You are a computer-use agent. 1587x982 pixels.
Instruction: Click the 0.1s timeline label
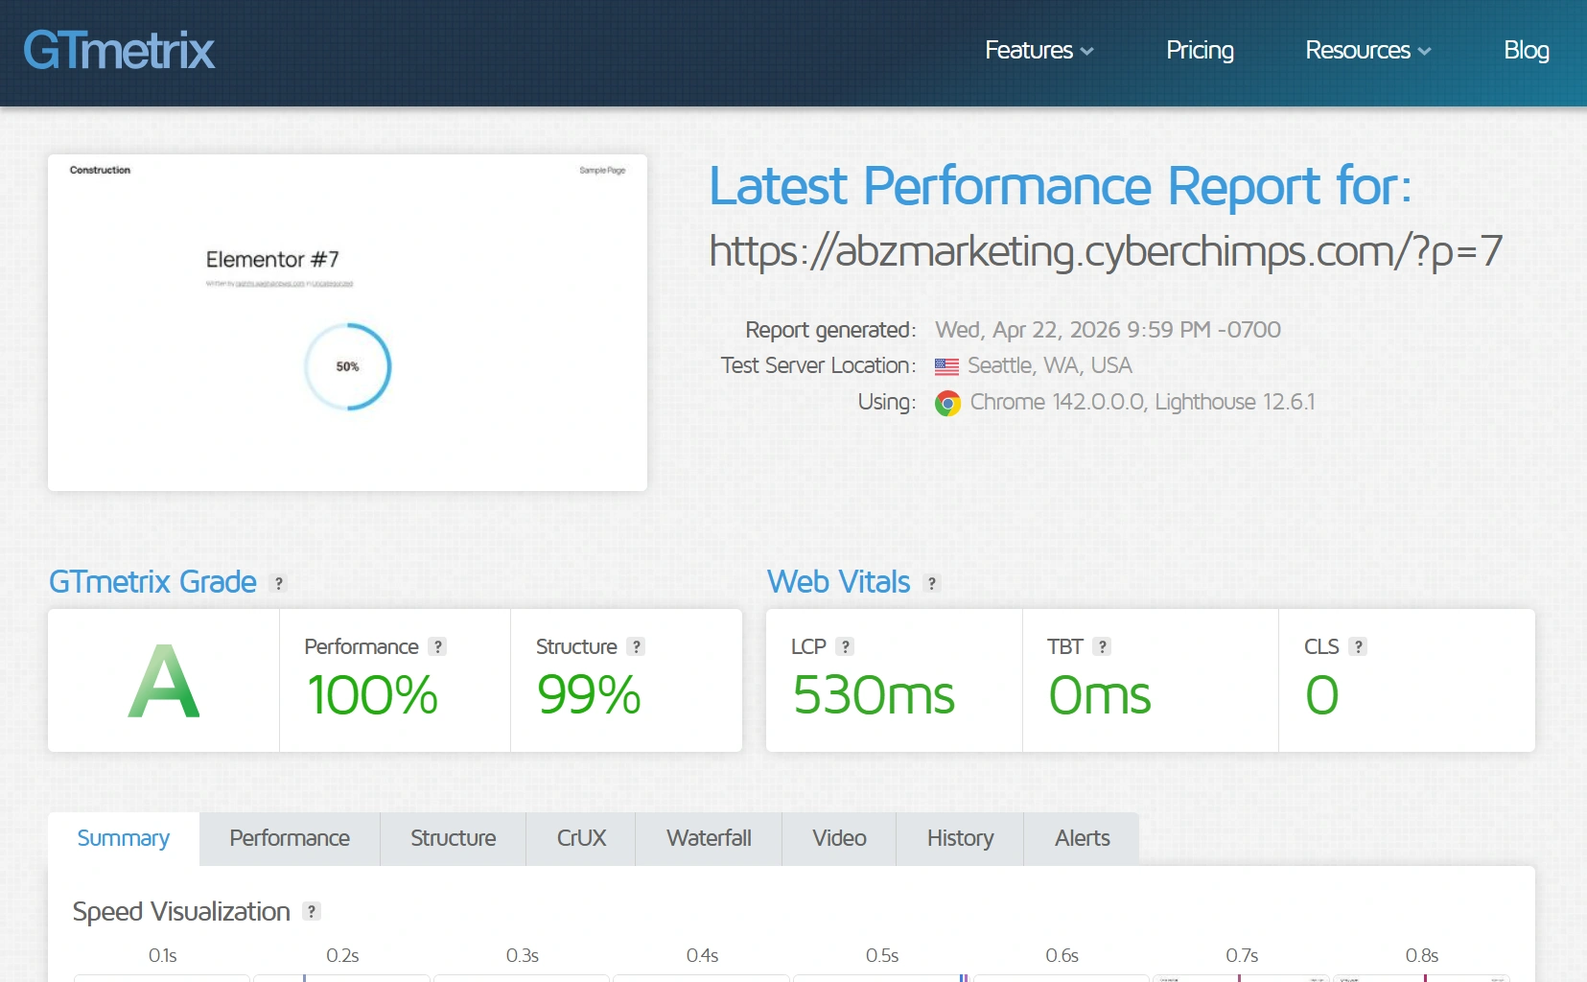pos(163,956)
